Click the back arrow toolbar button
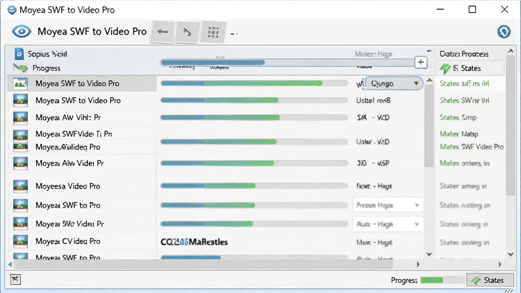 (x=162, y=32)
